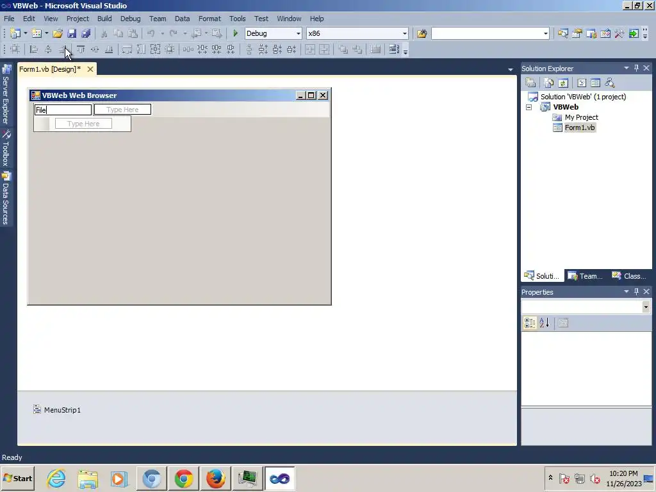Click the submenu 'Type Here' box under File
Viewport: 656px width, 492px height.
[83, 124]
